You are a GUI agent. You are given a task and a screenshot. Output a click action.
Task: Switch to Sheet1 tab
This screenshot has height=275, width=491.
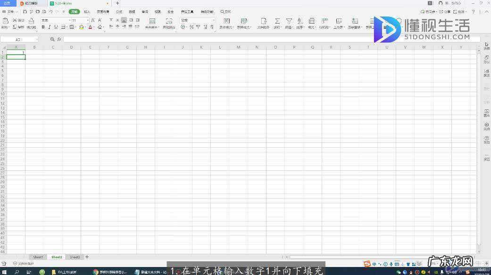(38, 257)
